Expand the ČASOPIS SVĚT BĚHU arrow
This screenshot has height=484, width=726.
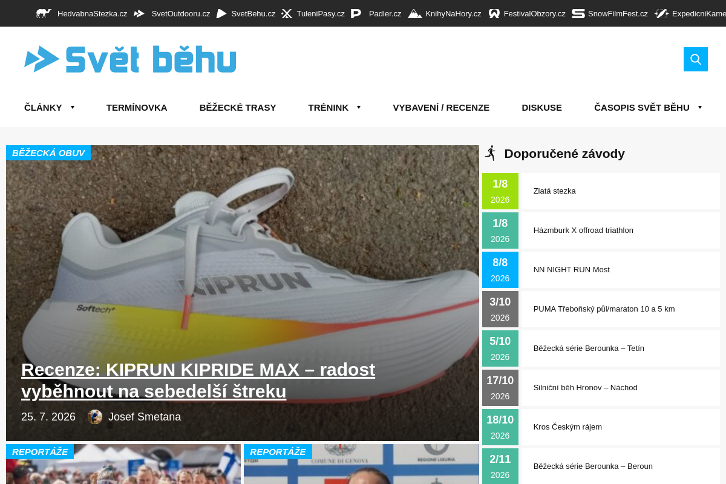(x=700, y=107)
